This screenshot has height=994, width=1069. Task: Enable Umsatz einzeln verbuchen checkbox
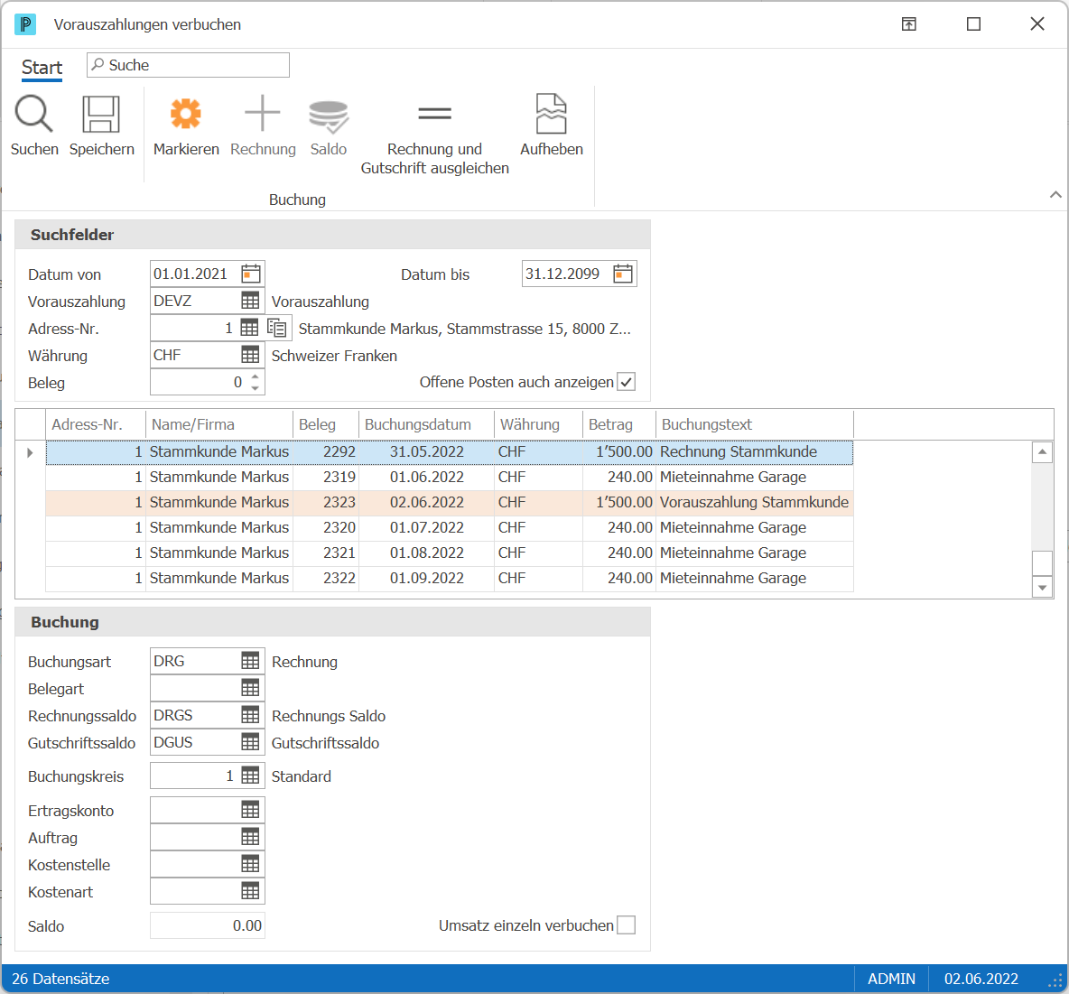click(x=626, y=925)
